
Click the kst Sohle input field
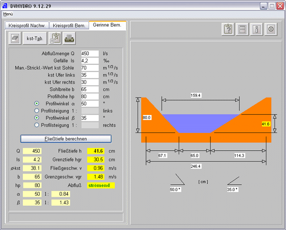coord(90,68)
